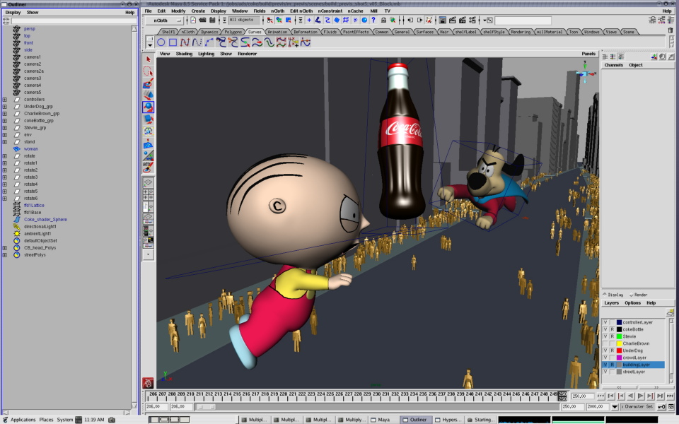
Task: Open the auto keyframe key icon
Action: point(662,407)
